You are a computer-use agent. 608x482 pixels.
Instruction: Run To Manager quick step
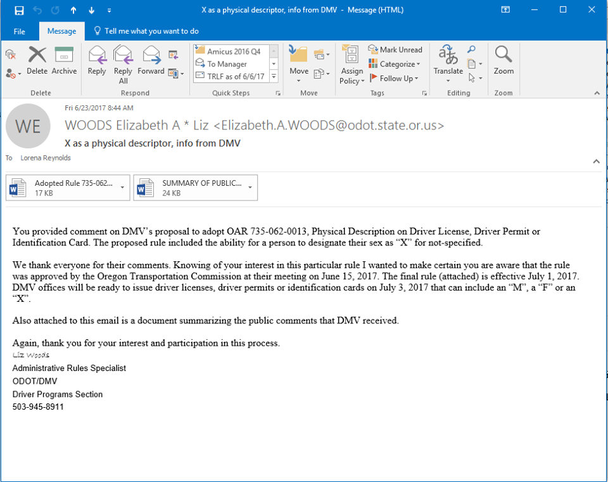click(232, 63)
